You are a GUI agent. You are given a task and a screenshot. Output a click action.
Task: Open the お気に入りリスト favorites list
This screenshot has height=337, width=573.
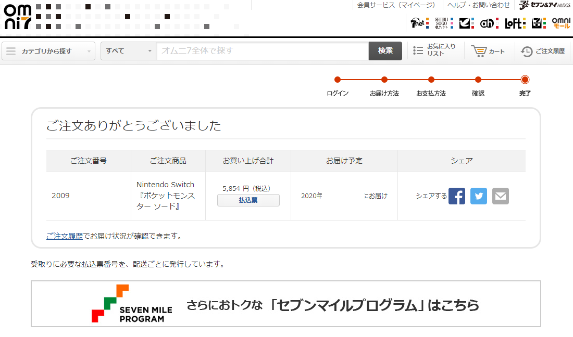point(434,50)
